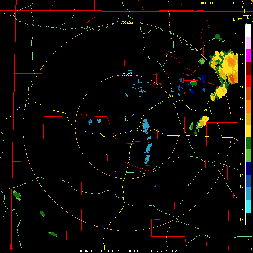
Task: Click the medium blue segment between 10 and 14
Action: (x=248, y=181)
